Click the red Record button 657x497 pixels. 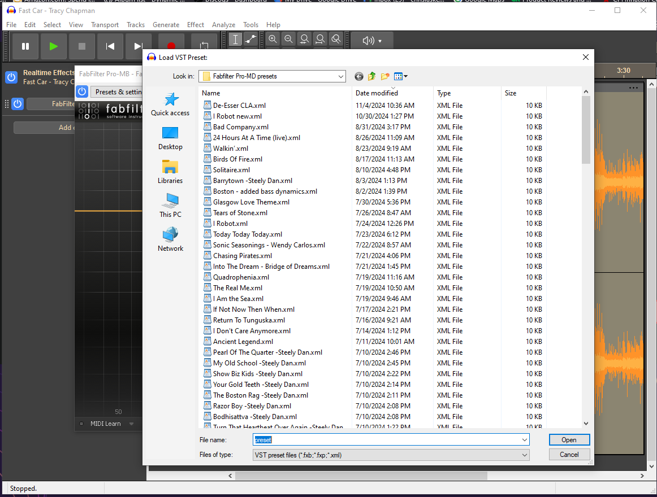[171, 45]
